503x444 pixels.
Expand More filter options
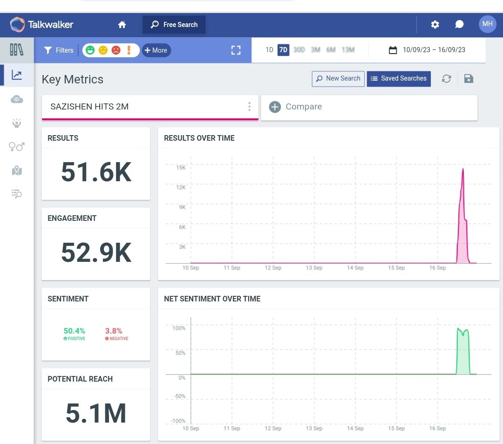point(156,50)
